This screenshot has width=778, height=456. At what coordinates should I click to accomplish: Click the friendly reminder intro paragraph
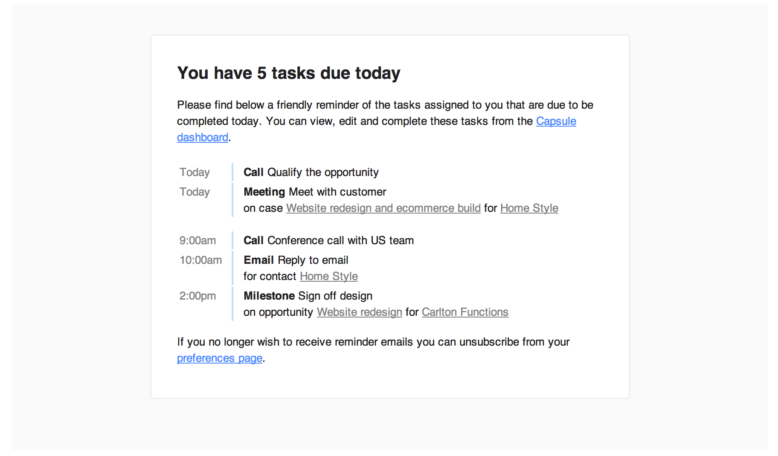pyautogui.click(x=385, y=121)
